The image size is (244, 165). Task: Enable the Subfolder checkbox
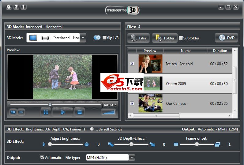pos(181,38)
